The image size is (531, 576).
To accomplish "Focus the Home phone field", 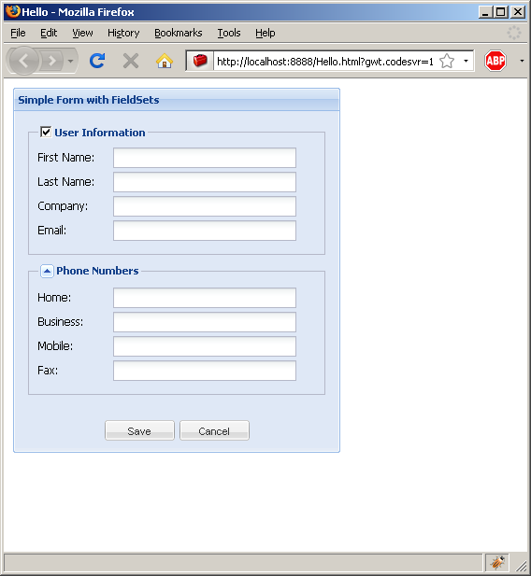I will [205, 298].
